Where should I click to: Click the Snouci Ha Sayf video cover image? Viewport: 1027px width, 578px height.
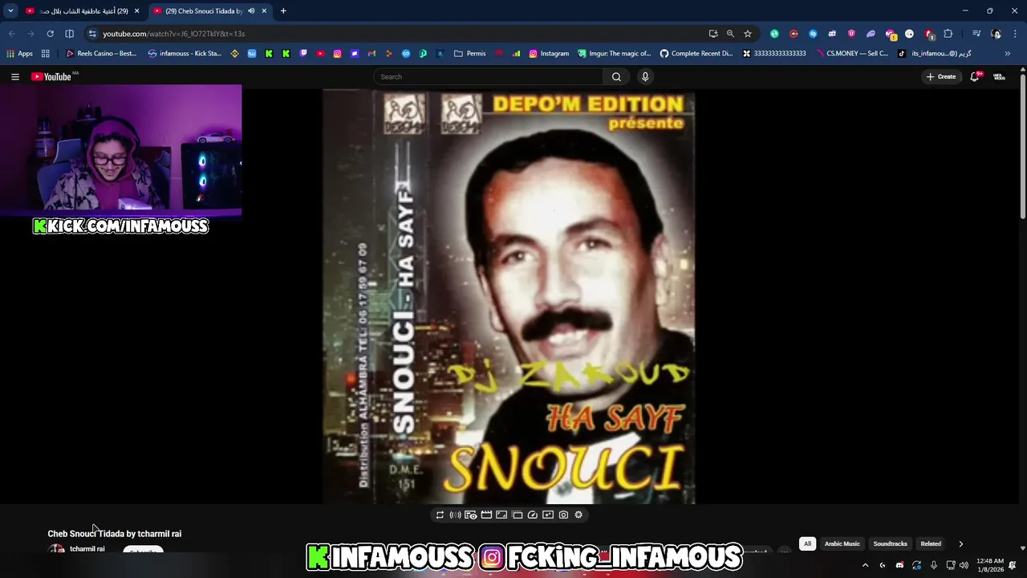coord(509,297)
